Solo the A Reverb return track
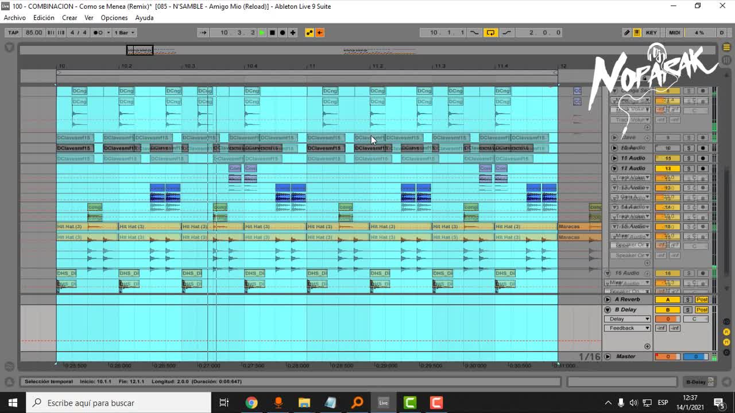 pyautogui.click(x=687, y=299)
